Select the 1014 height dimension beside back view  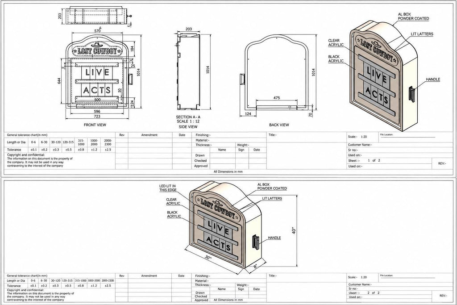[x=313, y=72]
